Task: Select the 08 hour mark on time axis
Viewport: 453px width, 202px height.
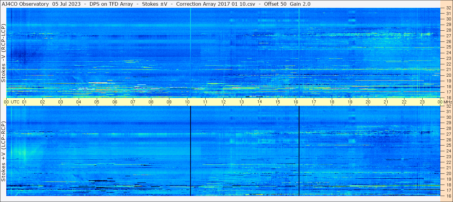Action: [x=151, y=102]
